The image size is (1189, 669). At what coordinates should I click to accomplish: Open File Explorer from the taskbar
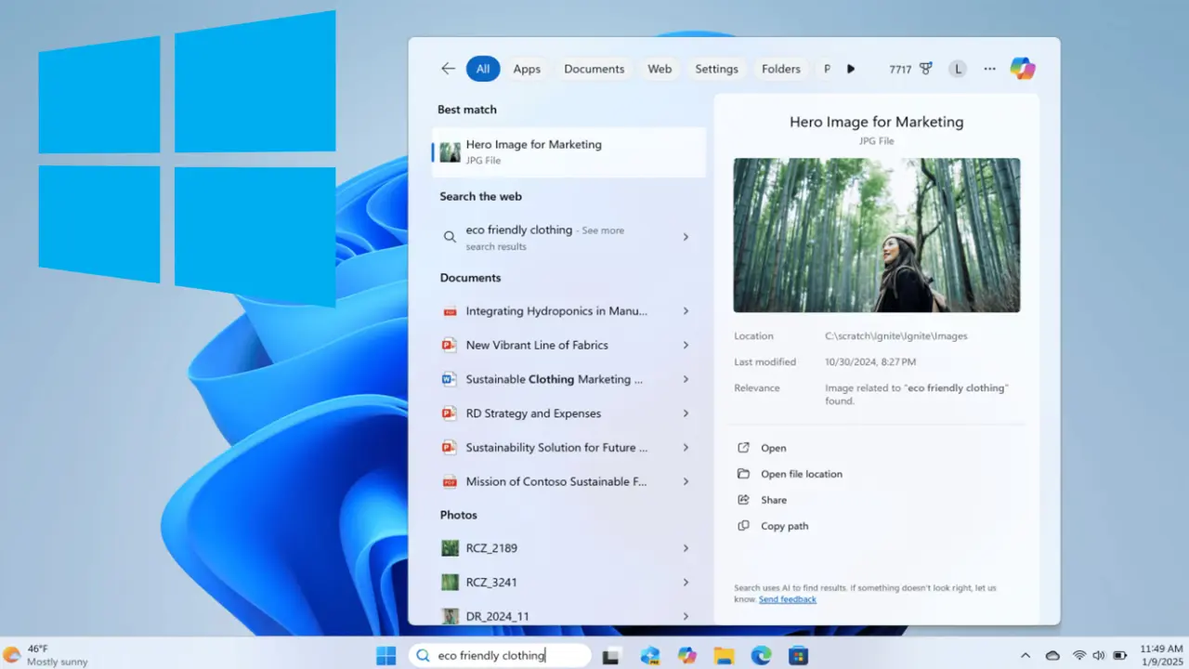coord(724,656)
